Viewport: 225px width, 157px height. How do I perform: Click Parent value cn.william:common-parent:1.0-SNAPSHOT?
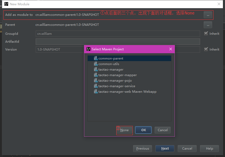[x=67, y=25]
